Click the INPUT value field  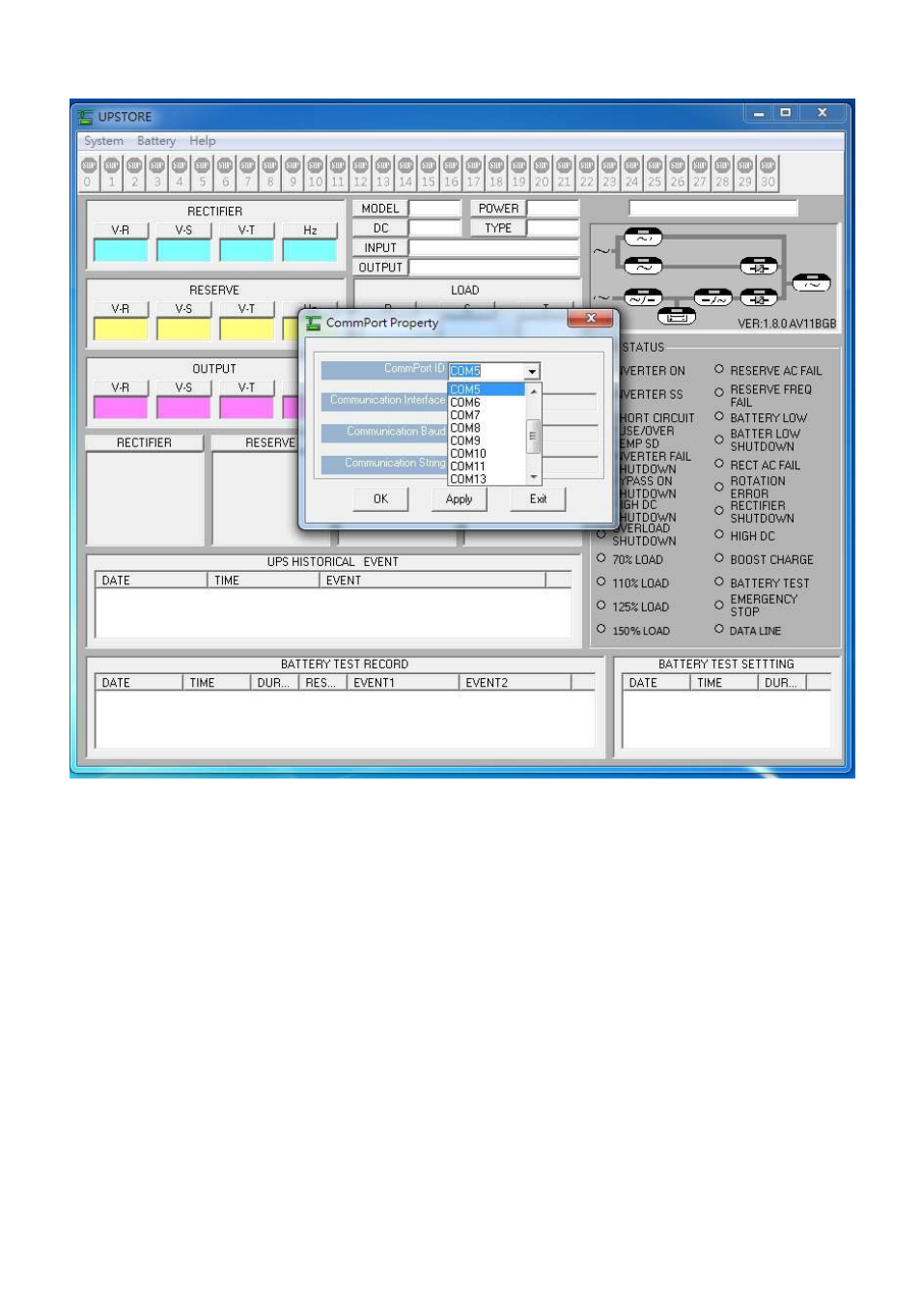pyautogui.click(x=494, y=247)
